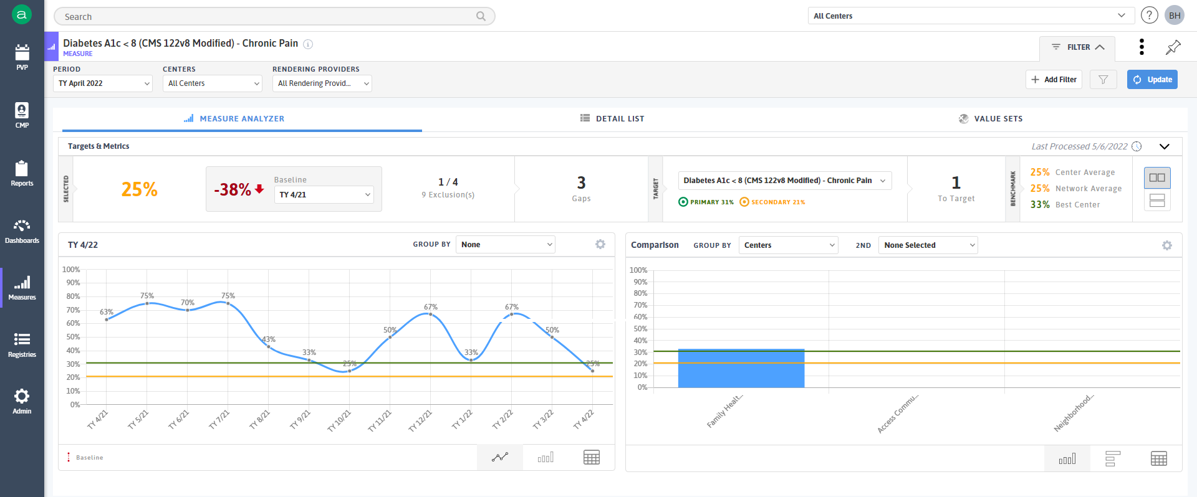The width and height of the screenshot is (1197, 497).
Task: Open the Baseline TY 4/21 dropdown
Action: [324, 195]
